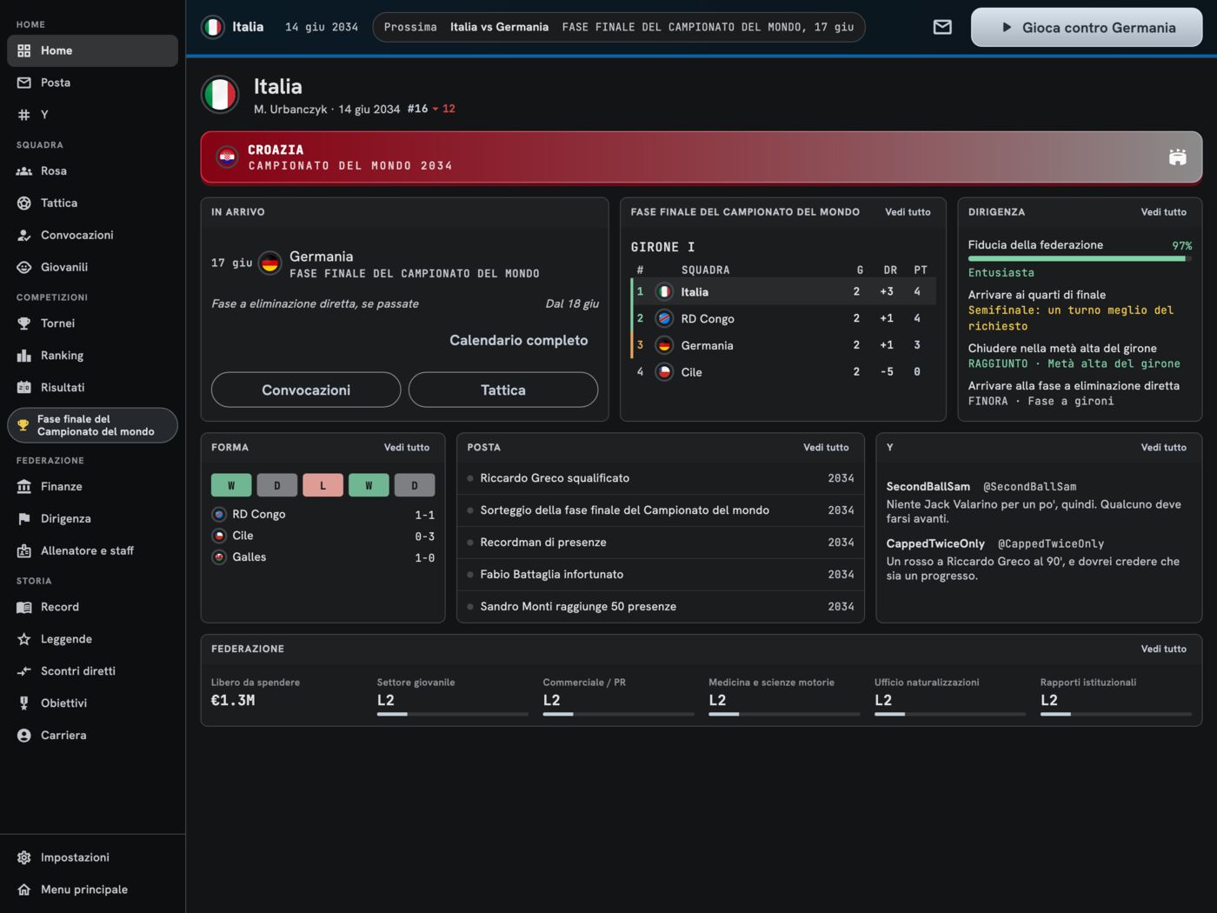Screen dimensions: 1217x913
Task: Click the red L form badge
Action: [x=323, y=485]
